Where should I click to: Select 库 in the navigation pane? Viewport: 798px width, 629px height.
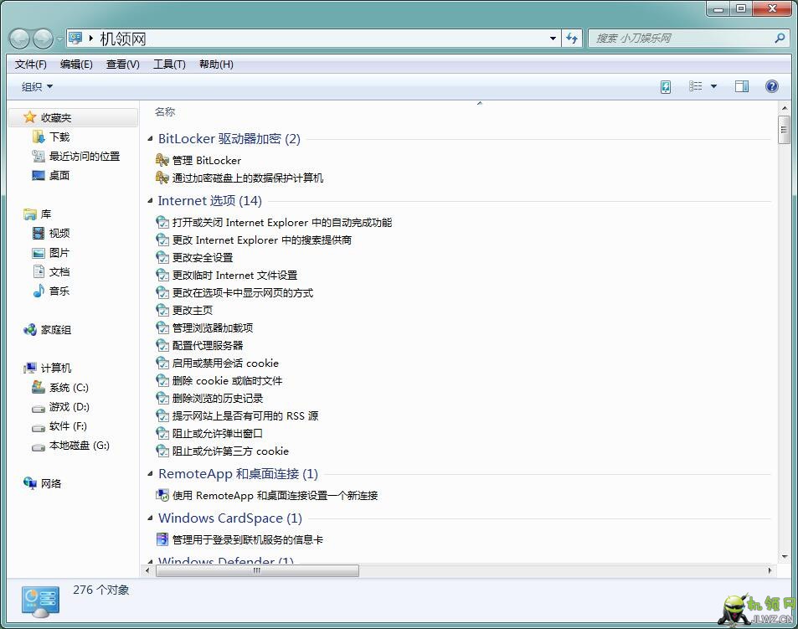click(46, 214)
